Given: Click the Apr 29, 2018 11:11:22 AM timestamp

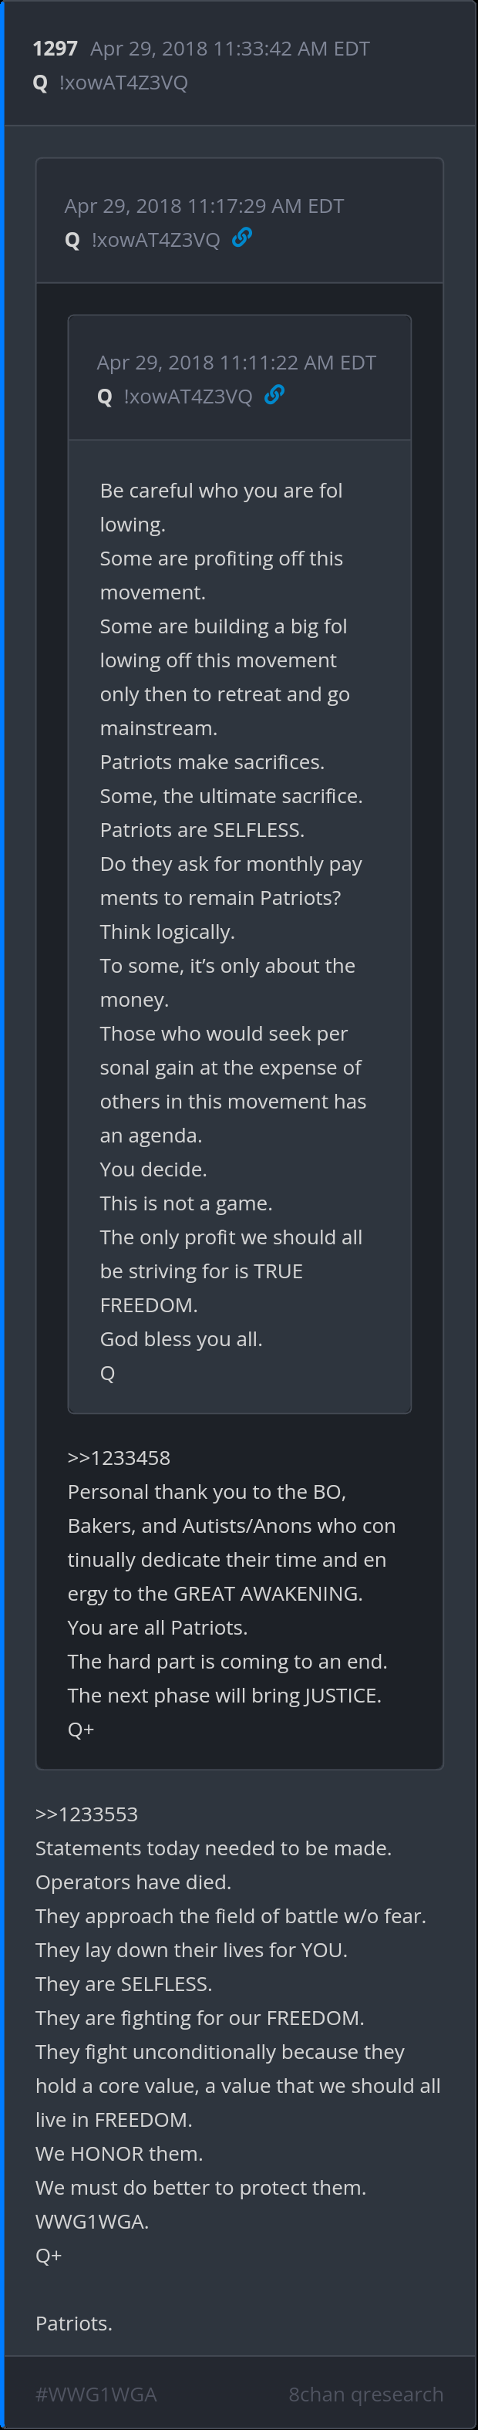Looking at the screenshot, I should click(x=236, y=363).
